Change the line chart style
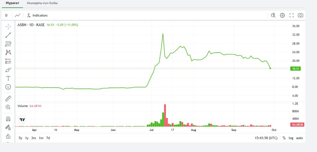317x152 pixels. click(x=18, y=15)
